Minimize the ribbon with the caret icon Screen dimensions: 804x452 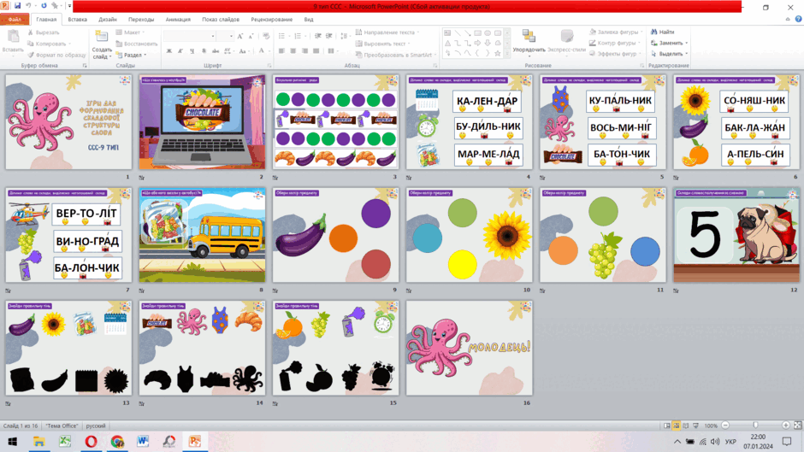[788, 19]
